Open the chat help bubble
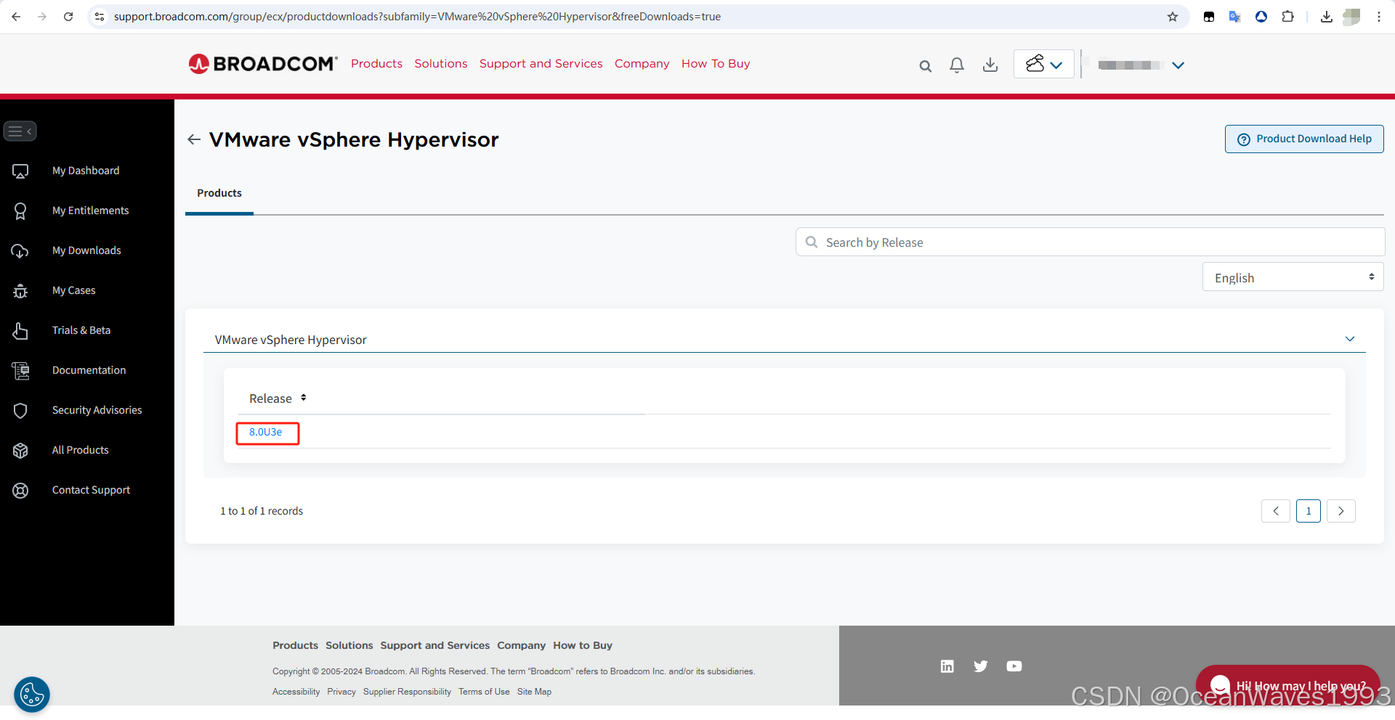Image resolution: width=1395 pixels, height=720 pixels. point(1287,686)
